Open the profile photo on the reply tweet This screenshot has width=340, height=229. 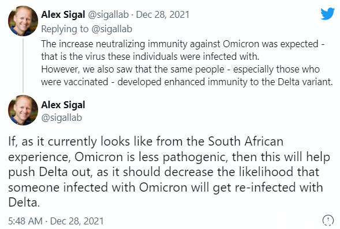[23, 21]
